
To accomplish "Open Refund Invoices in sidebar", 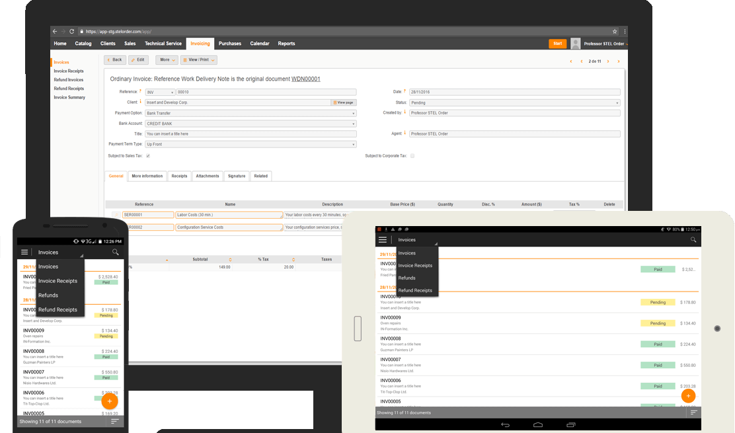I will (x=69, y=80).
